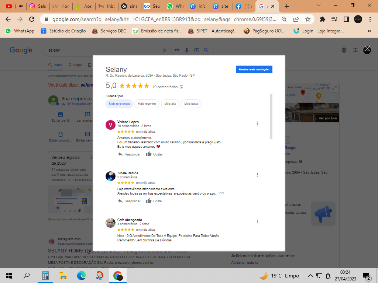
Task: Open options menu for Sibele Ramos review
Action: click(257, 175)
